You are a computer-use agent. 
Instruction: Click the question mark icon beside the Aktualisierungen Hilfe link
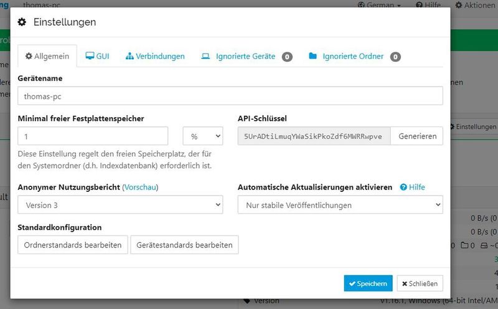coord(403,188)
